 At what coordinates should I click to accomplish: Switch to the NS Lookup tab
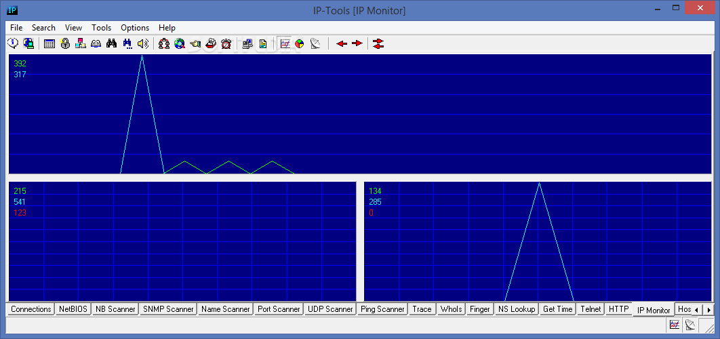tap(517, 309)
